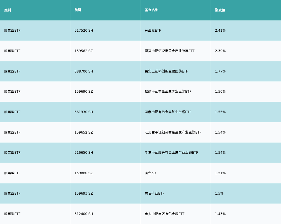Select 汇添富中证细分有色金属产业主题ETF
Viewport: 281px width, 224px height.
point(173,132)
